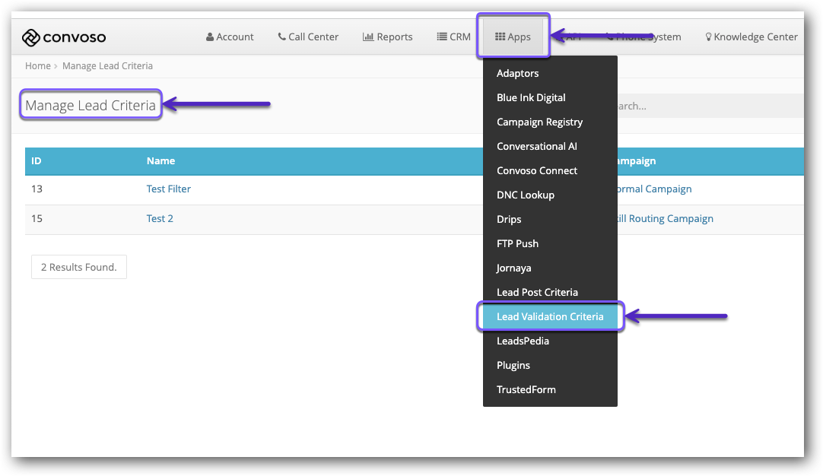Select Plugins in the Apps menu
The image size is (823, 476).
point(550,365)
